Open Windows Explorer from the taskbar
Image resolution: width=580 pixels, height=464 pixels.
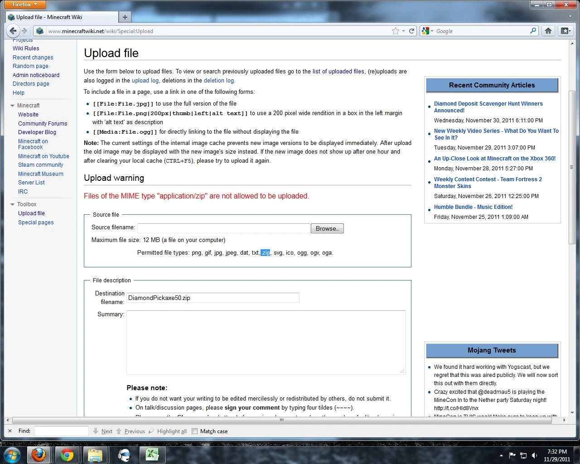(95, 454)
